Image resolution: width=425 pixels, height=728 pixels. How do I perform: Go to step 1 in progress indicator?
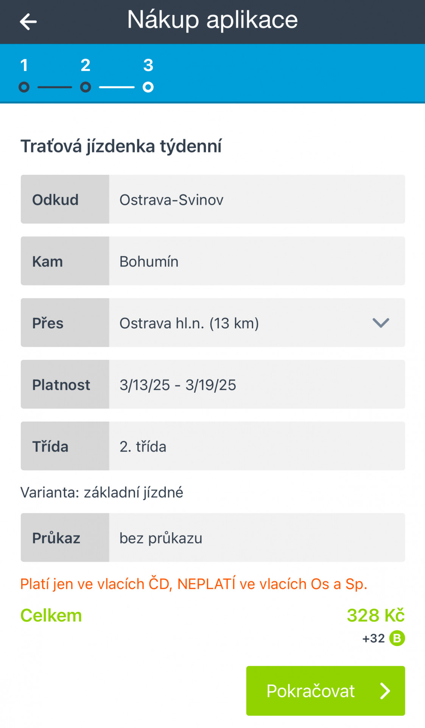24,87
